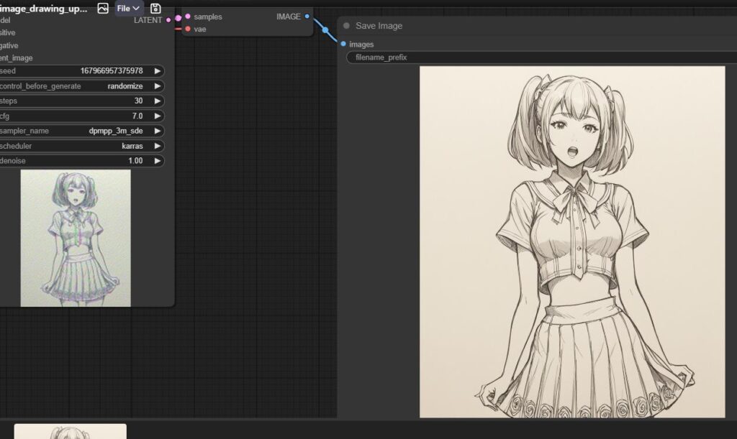Adjust the denoise 1.00 slider field
The height and width of the screenshot is (439, 737).
[x=82, y=161]
